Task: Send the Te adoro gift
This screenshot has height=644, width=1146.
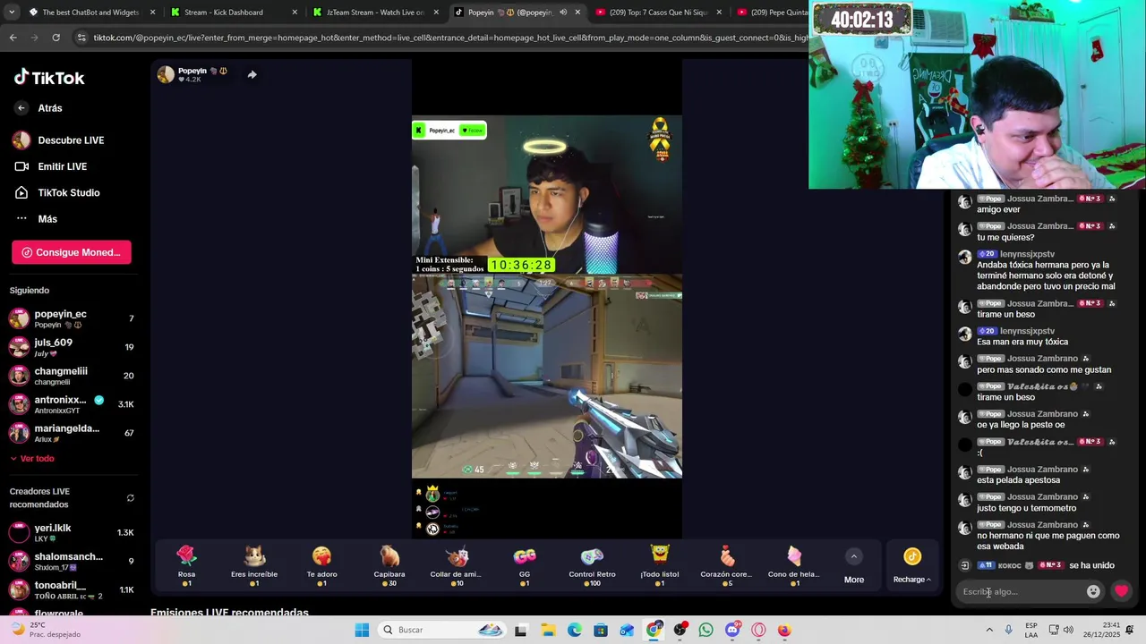Action: [321, 565]
